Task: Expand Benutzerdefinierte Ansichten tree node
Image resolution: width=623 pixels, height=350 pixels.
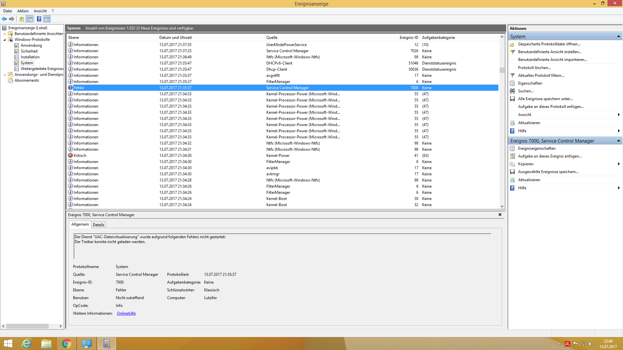Action: click(5, 34)
